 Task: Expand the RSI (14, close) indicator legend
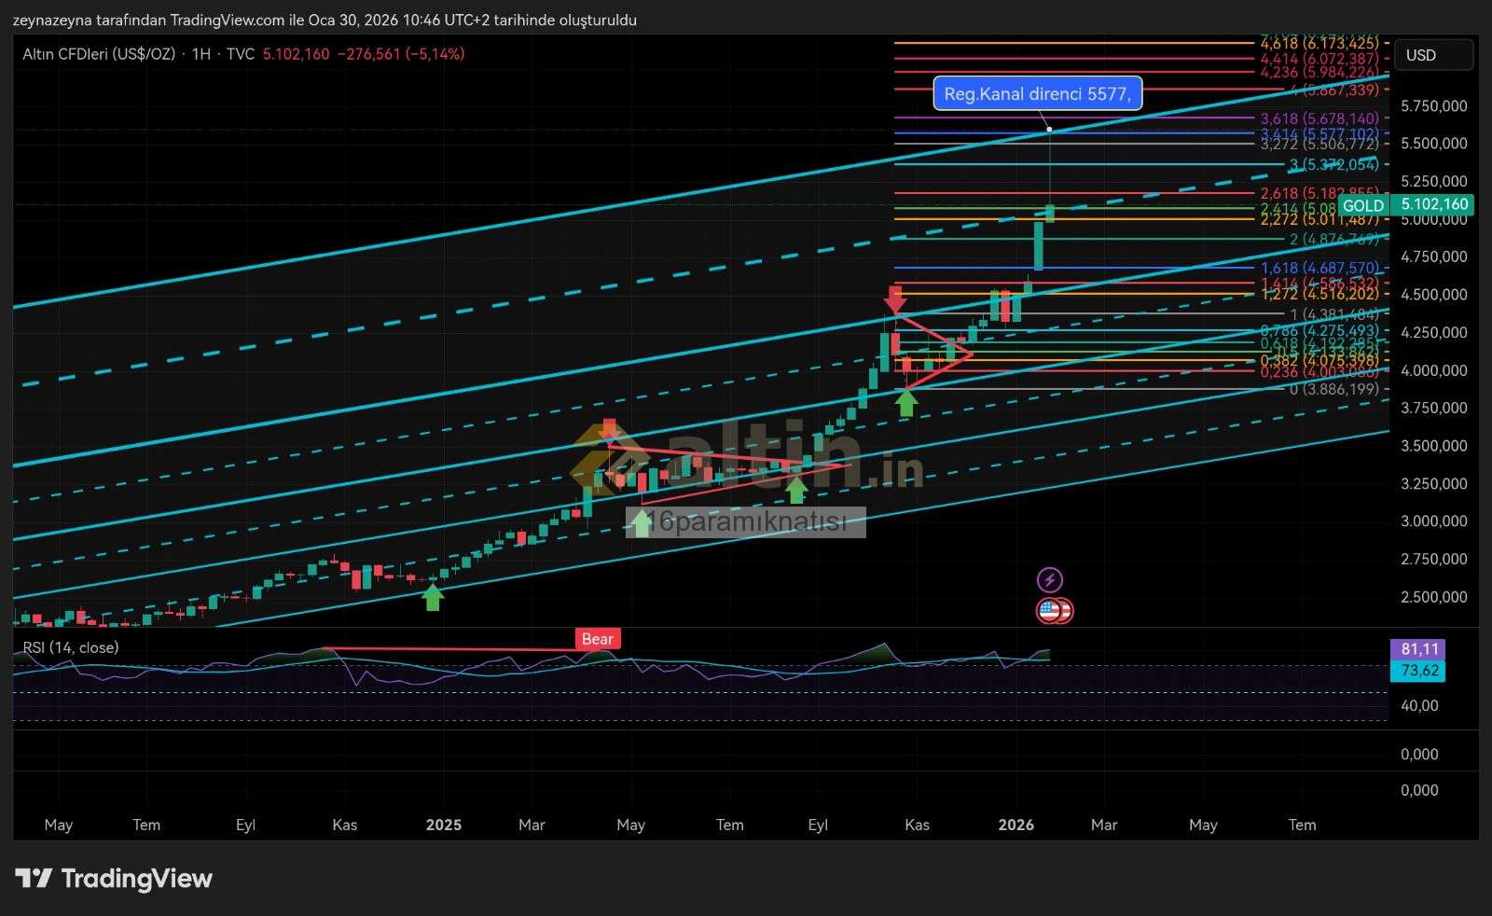[x=71, y=647]
